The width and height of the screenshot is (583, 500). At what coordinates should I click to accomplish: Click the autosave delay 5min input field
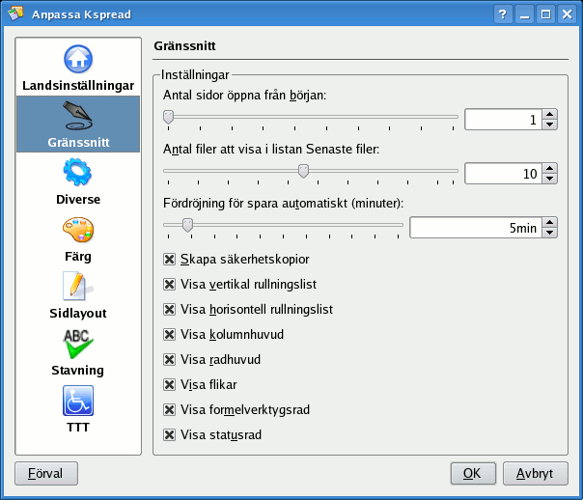point(474,228)
